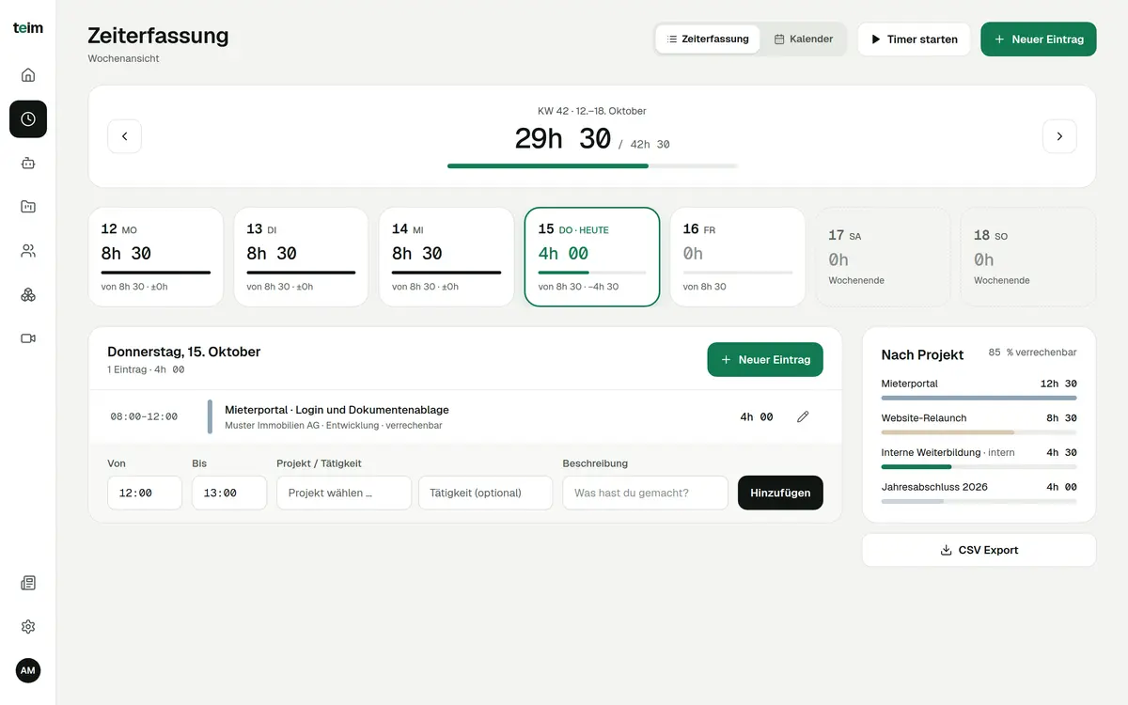
Task: Open the stacked cubes sidebar icon
Action: (28, 294)
